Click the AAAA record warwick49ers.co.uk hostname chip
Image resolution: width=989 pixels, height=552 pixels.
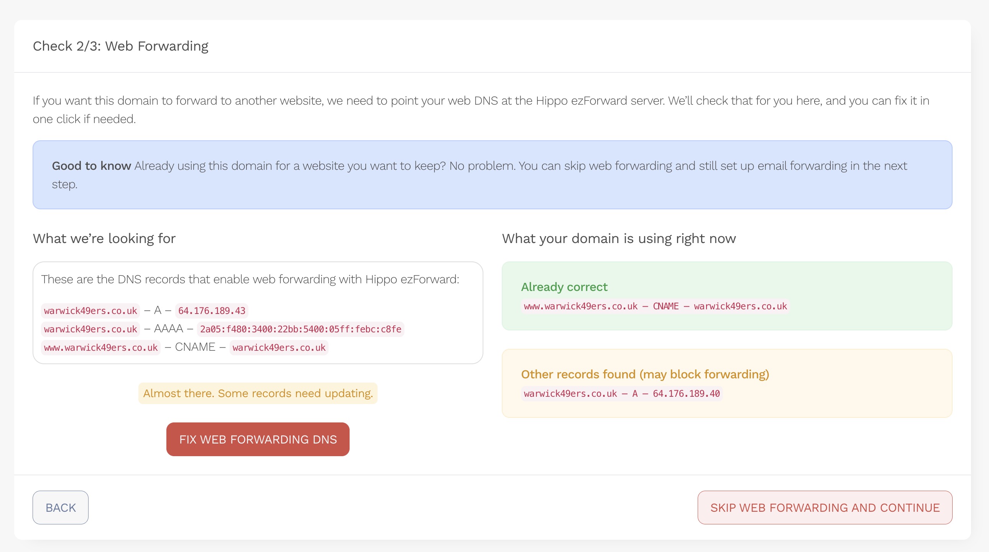pos(90,329)
